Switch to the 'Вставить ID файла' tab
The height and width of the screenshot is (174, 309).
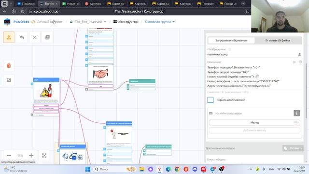point(278,41)
